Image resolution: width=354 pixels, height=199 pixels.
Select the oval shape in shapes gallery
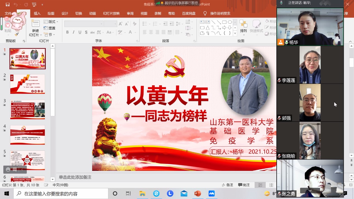coord(230,22)
